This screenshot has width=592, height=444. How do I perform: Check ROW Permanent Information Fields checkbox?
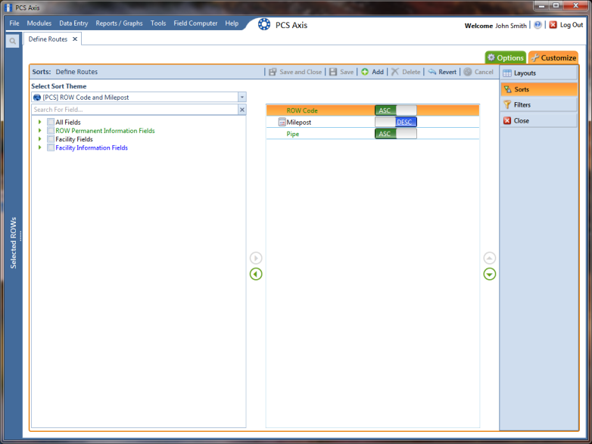coord(51,131)
